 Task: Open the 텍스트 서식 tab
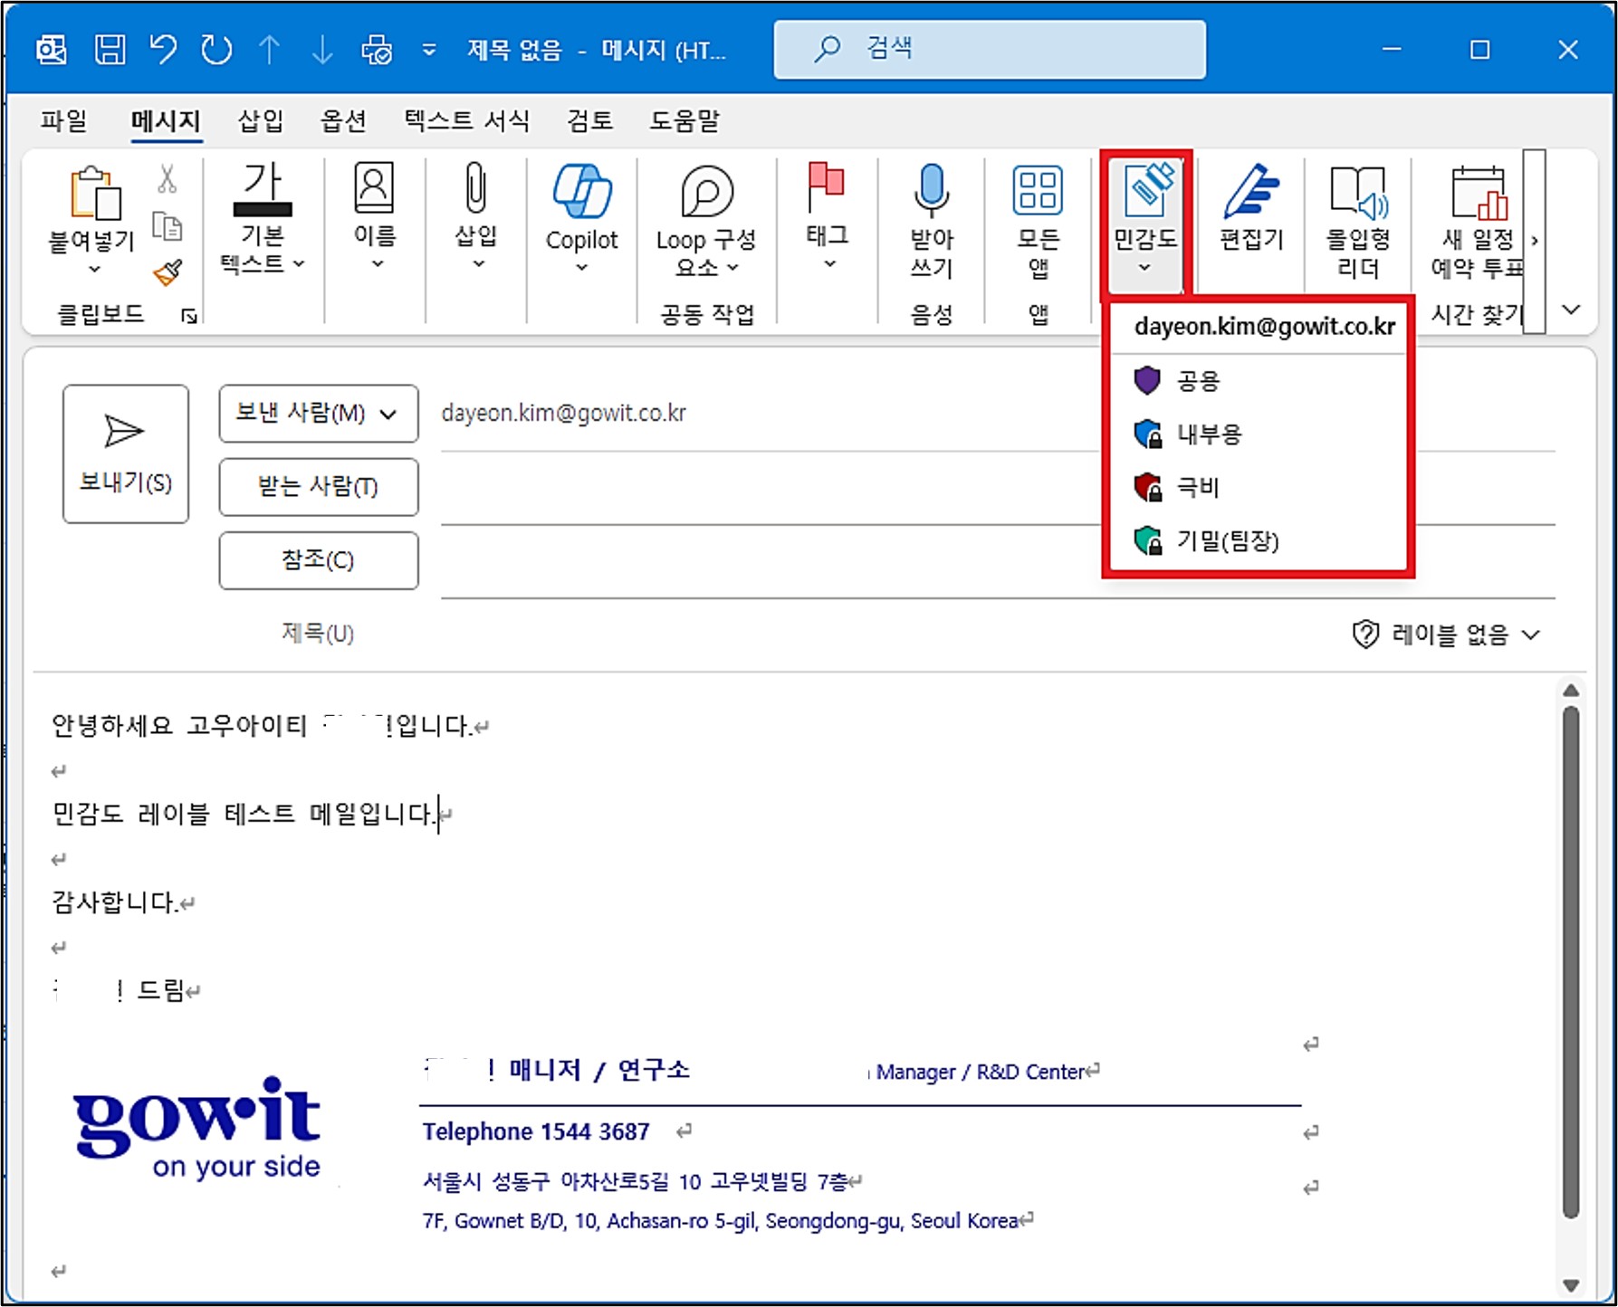[466, 120]
